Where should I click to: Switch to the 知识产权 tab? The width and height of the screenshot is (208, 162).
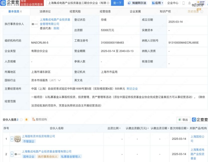tap(165, 11)
